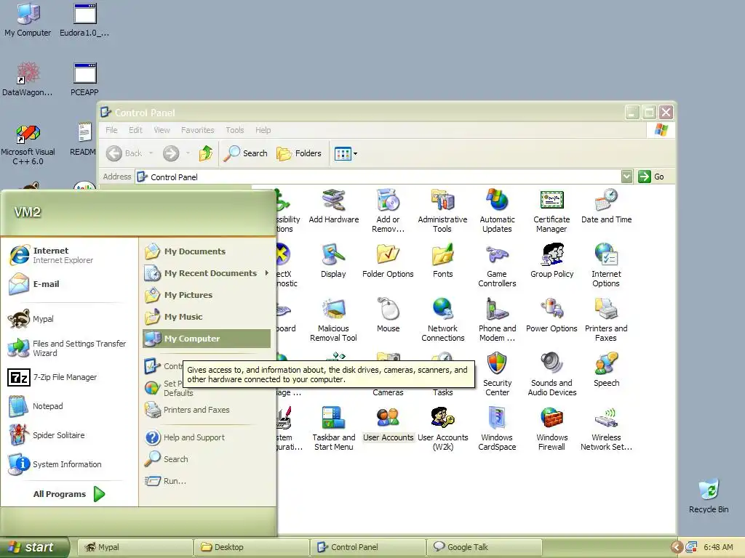Open the Views dropdown in toolbar

(346, 153)
